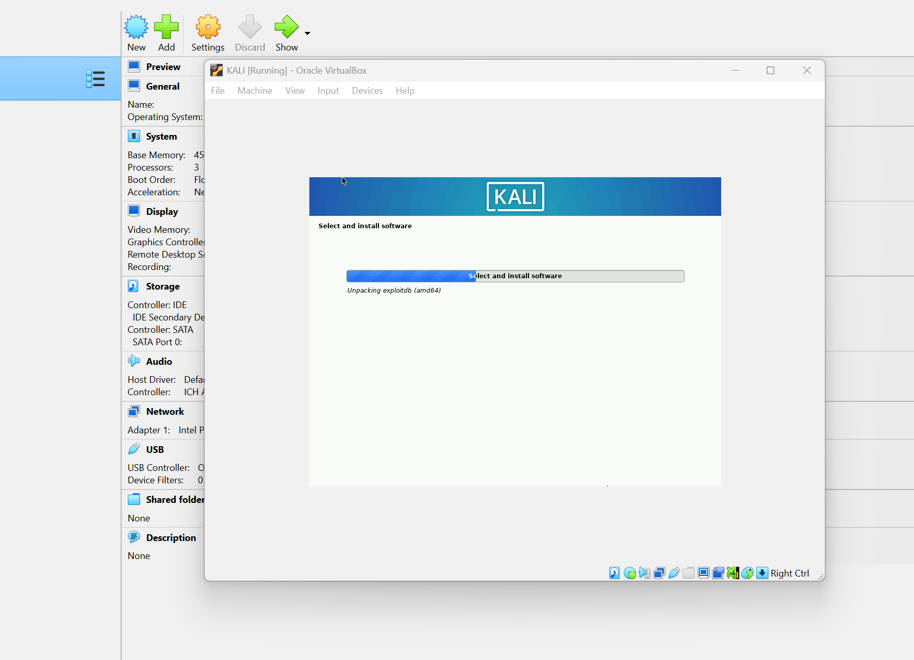This screenshot has height=660, width=914.
Task: Open the View menu
Action: (x=295, y=91)
